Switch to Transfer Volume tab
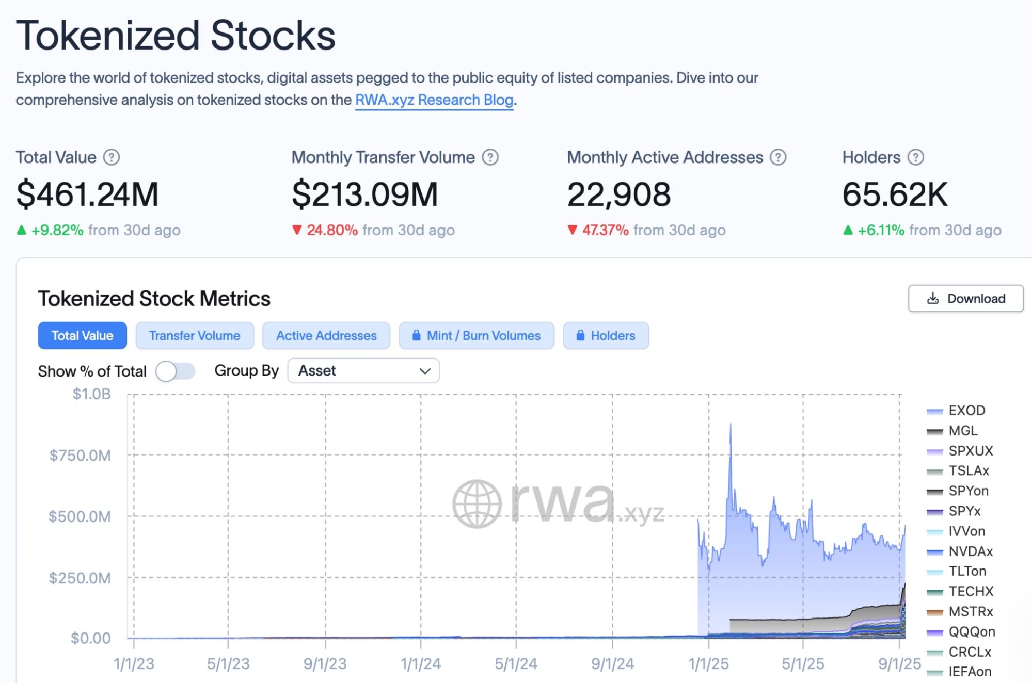 pyautogui.click(x=195, y=336)
